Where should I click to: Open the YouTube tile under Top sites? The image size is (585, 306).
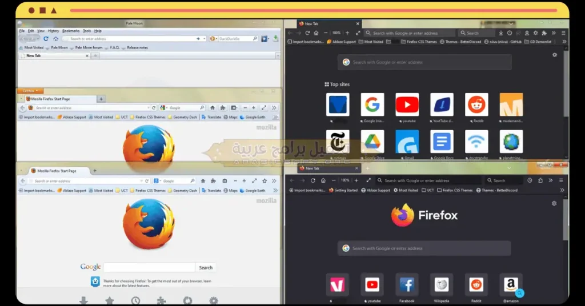pos(407,104)
